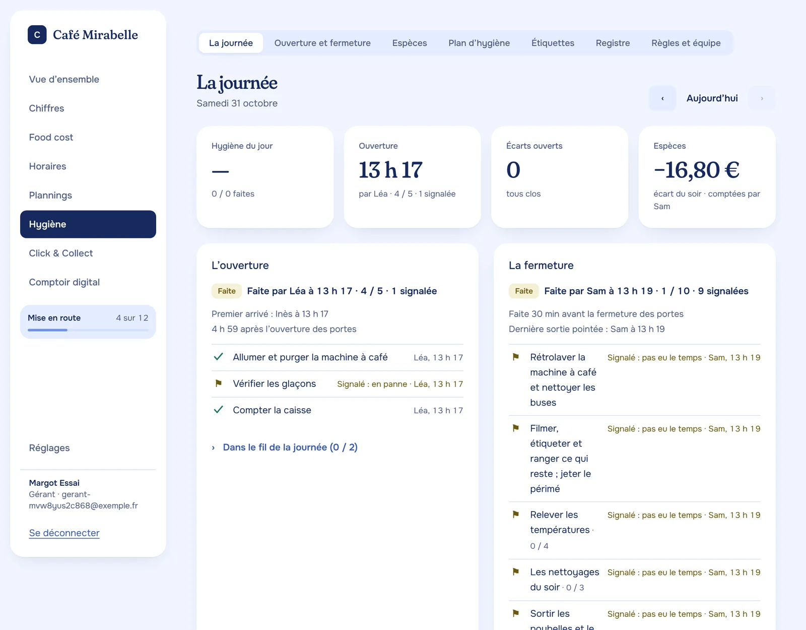The width and height of the screenshot is (806, 630).
Task: Click the flag icon for Filmer, étiqueter et ranger
Action: pyautogui.click(x=516, y=428)
